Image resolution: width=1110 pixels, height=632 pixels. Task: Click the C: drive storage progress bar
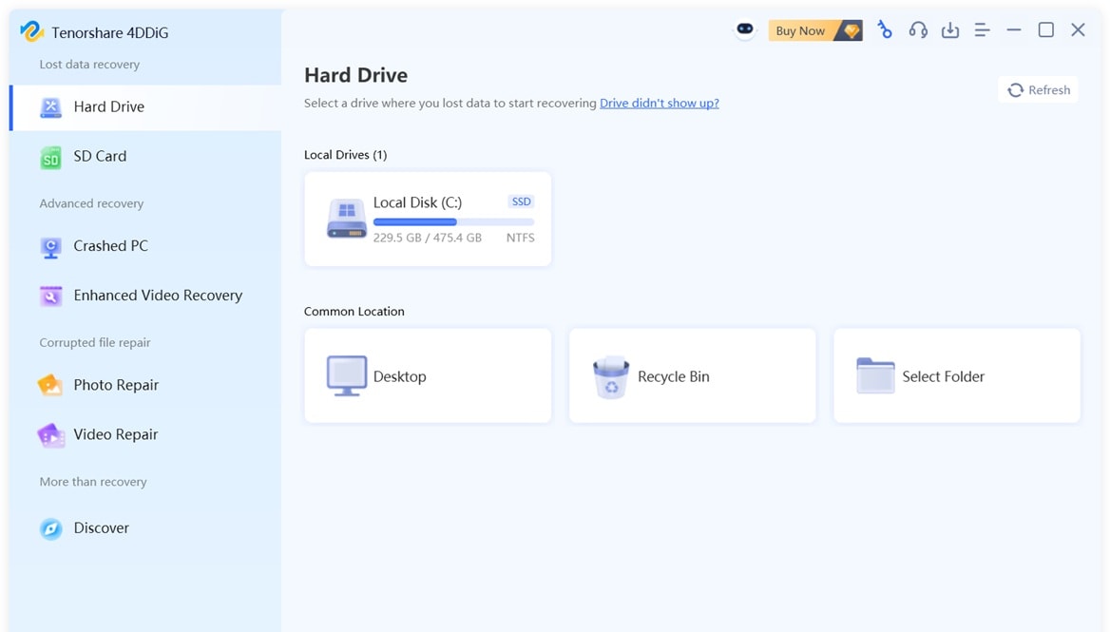454,220
